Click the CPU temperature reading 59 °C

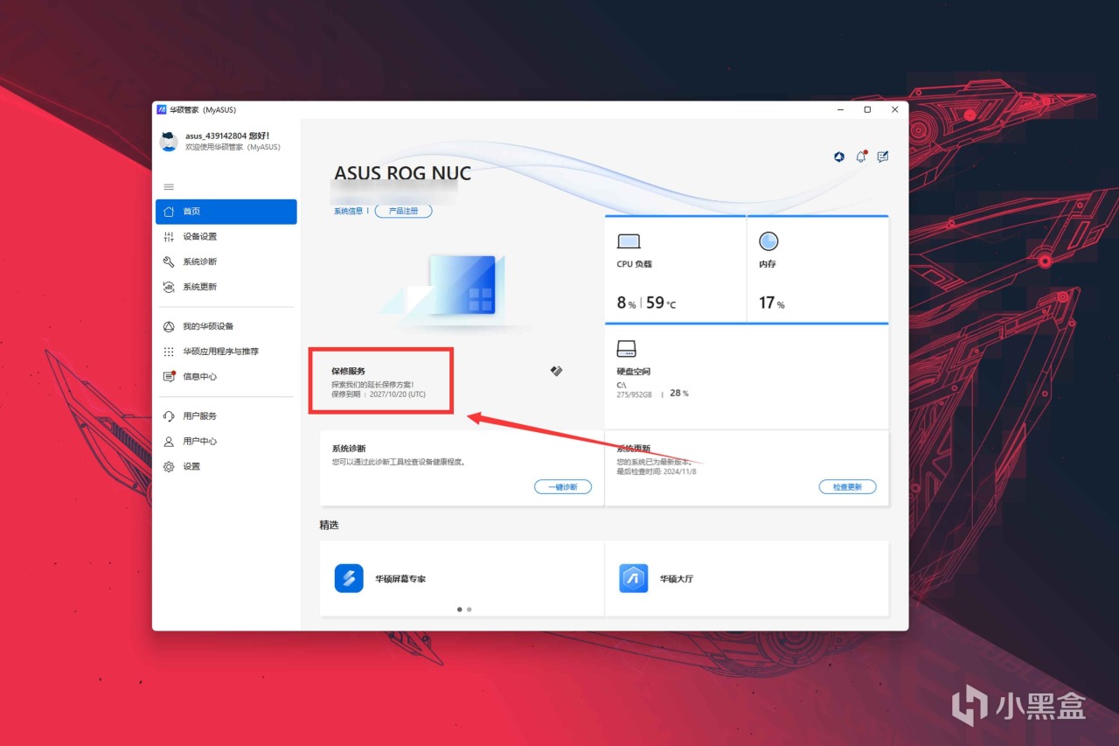661,303
